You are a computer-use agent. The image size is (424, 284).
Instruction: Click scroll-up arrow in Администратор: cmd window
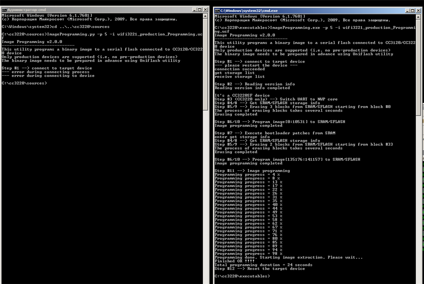(205, 16)
